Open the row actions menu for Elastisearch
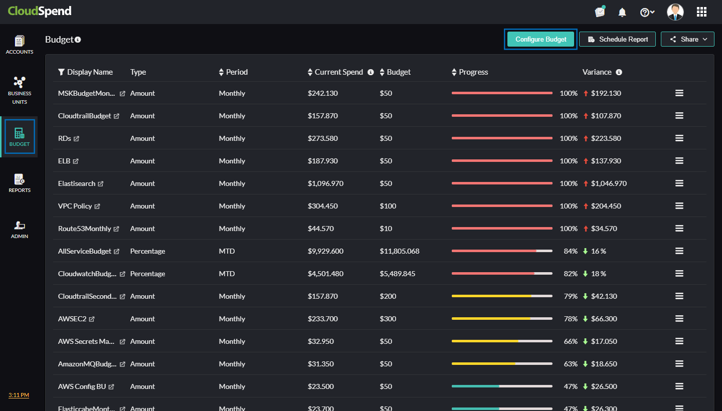 click(679, 183)
